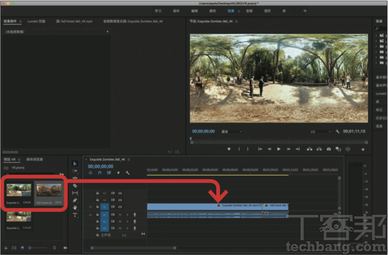Click Mark Out bracket button
Viewport: 388px width, 255px height.
[248, 149]
